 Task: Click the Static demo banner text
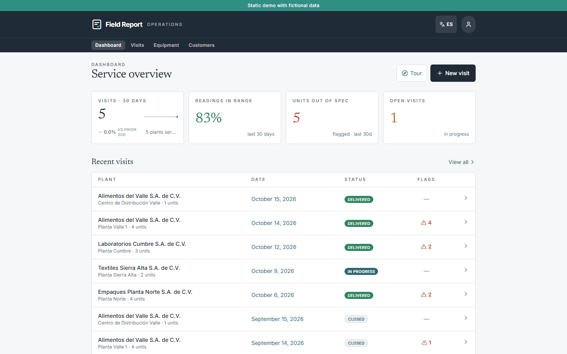tap(283, 6)
